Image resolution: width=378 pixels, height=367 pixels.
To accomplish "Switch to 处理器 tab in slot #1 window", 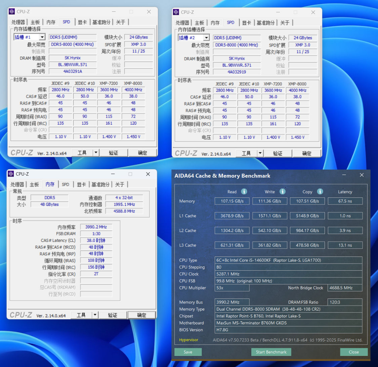I will point(18,22).
